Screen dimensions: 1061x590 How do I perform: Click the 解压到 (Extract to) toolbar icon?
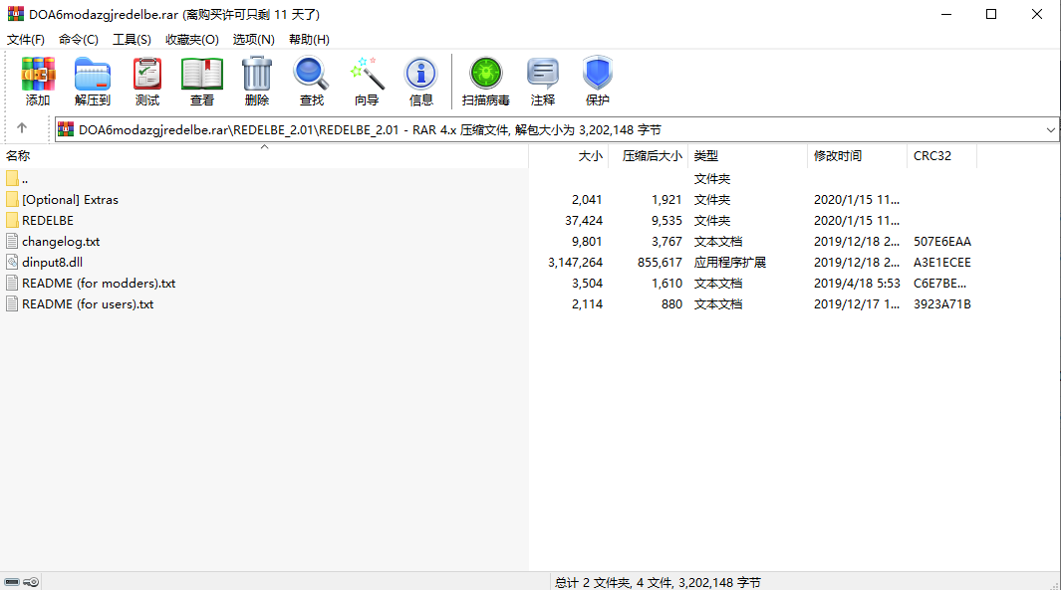93,74
